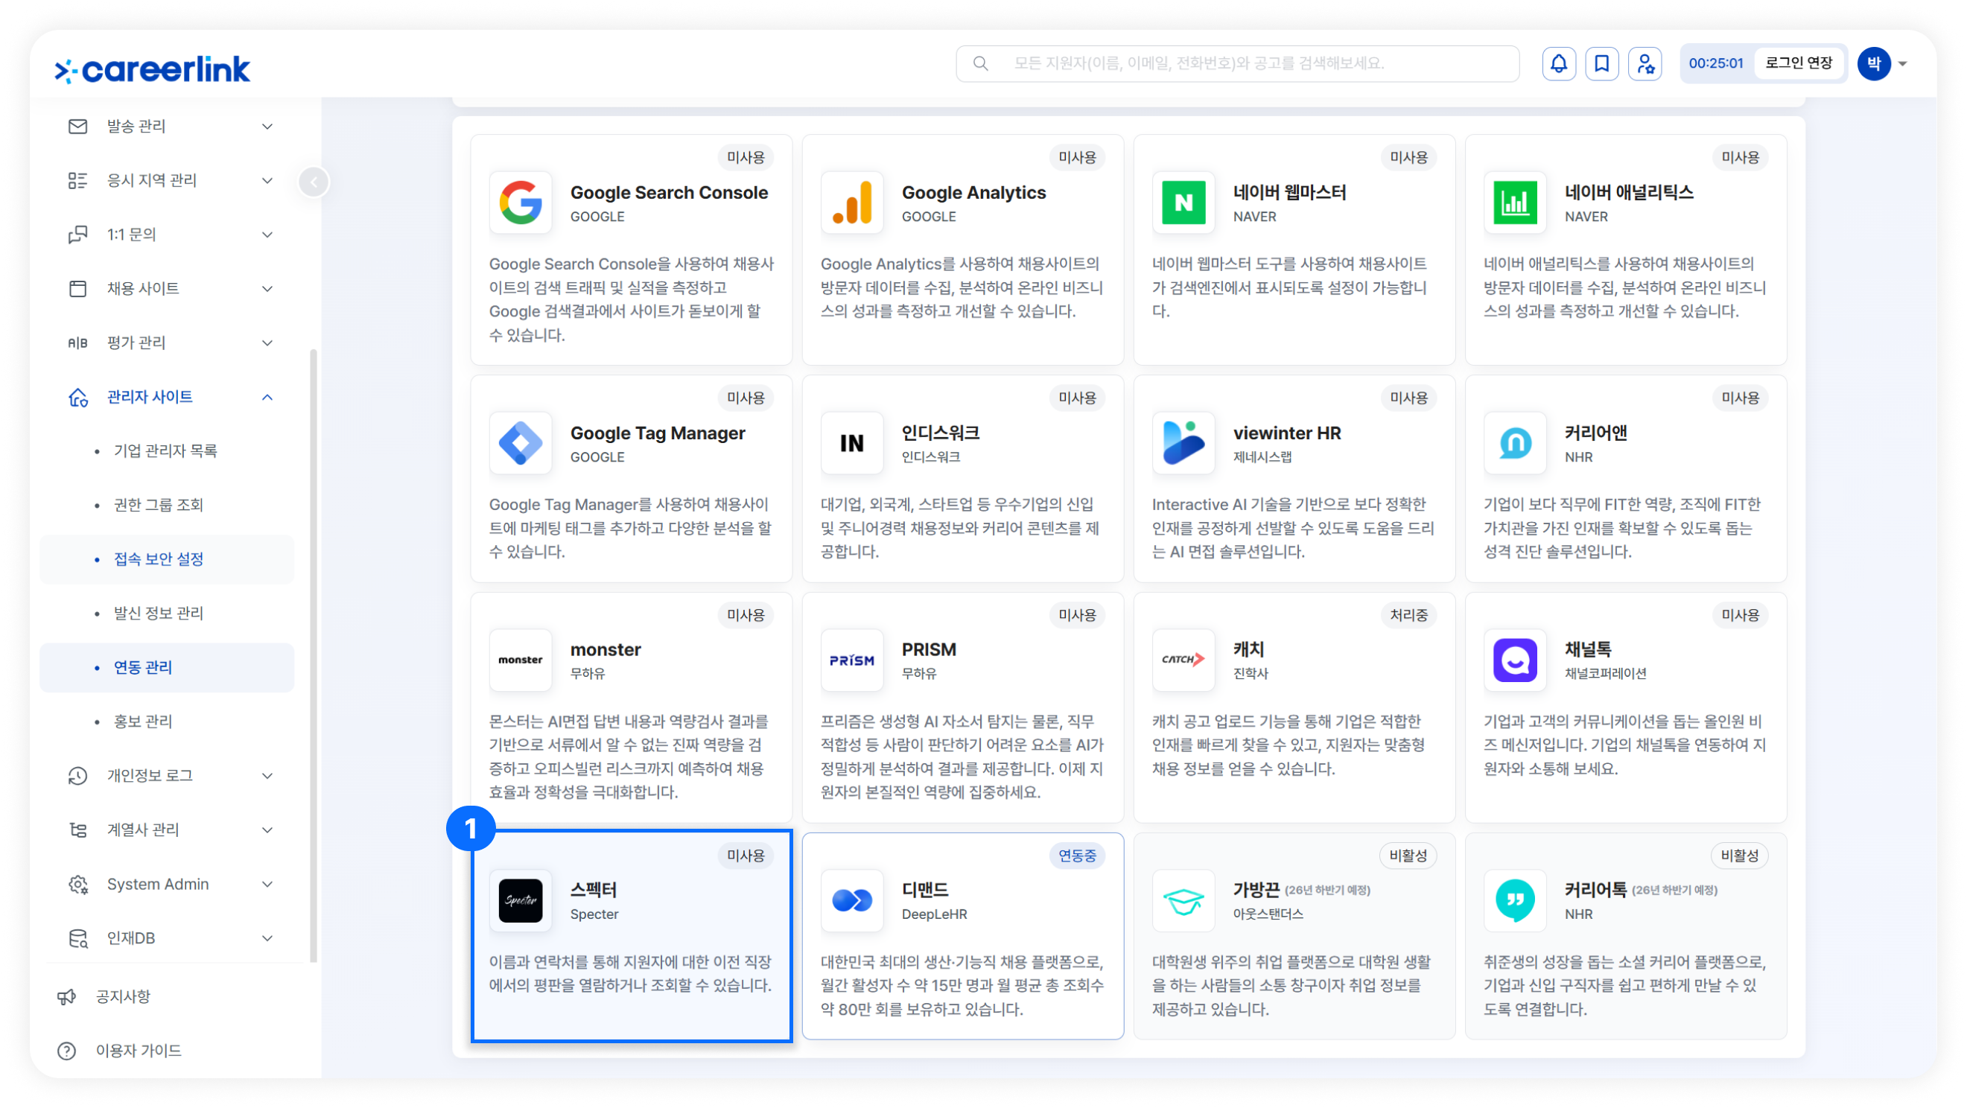The height and width of the screenshot is (1108, 1967).
Task: Click the 채널톡 card title
Action: 1588,649
